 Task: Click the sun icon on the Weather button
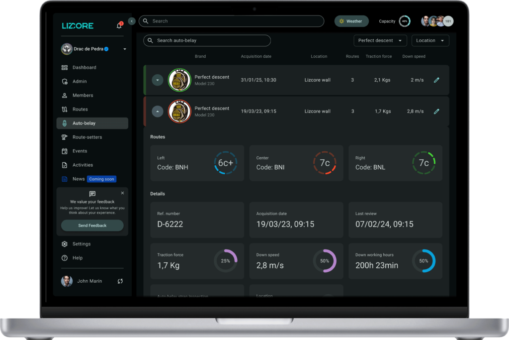341,21
